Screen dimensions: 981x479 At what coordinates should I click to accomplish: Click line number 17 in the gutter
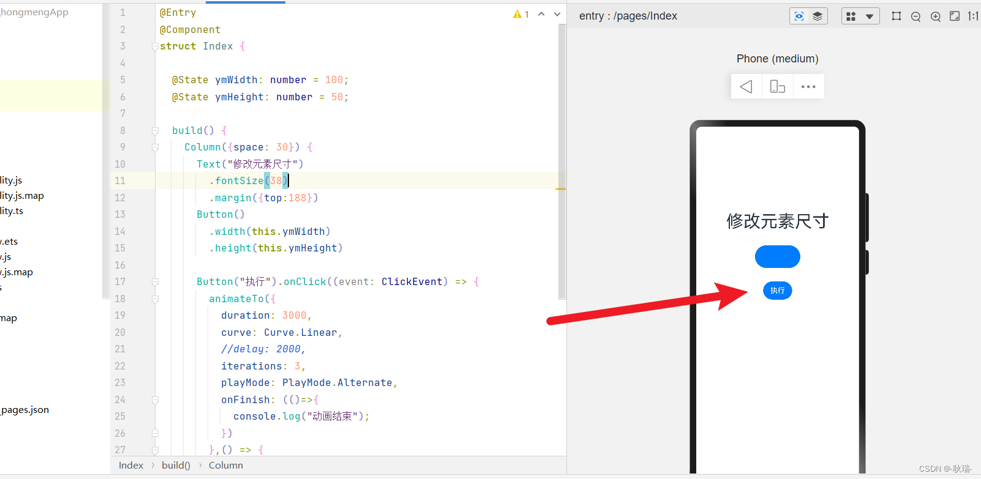click(x=120, y=282)
